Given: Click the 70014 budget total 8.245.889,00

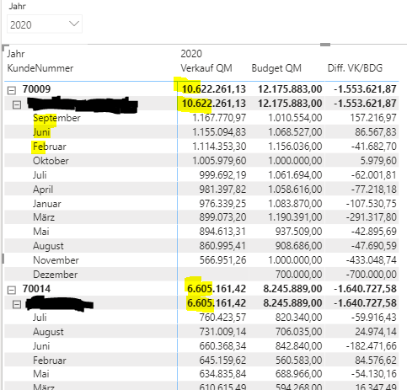Looking at the screenshot, I should 292,289.
